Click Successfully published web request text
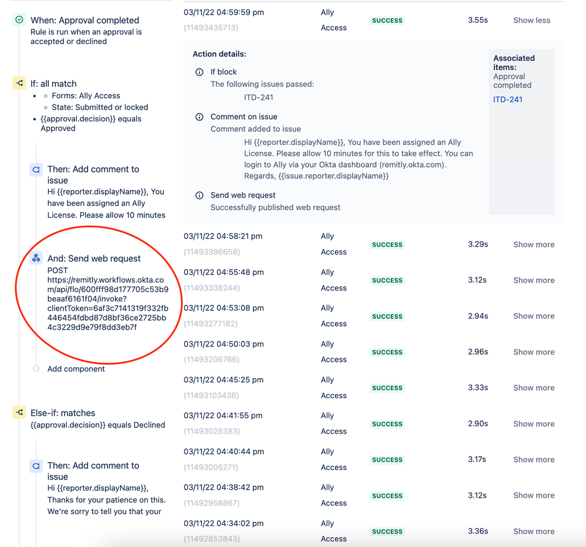This screenshot has height=547, width=586. 276,208
